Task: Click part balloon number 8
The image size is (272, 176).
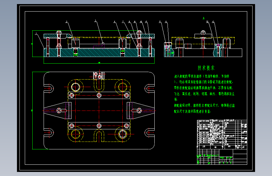Action: [129, 22]
